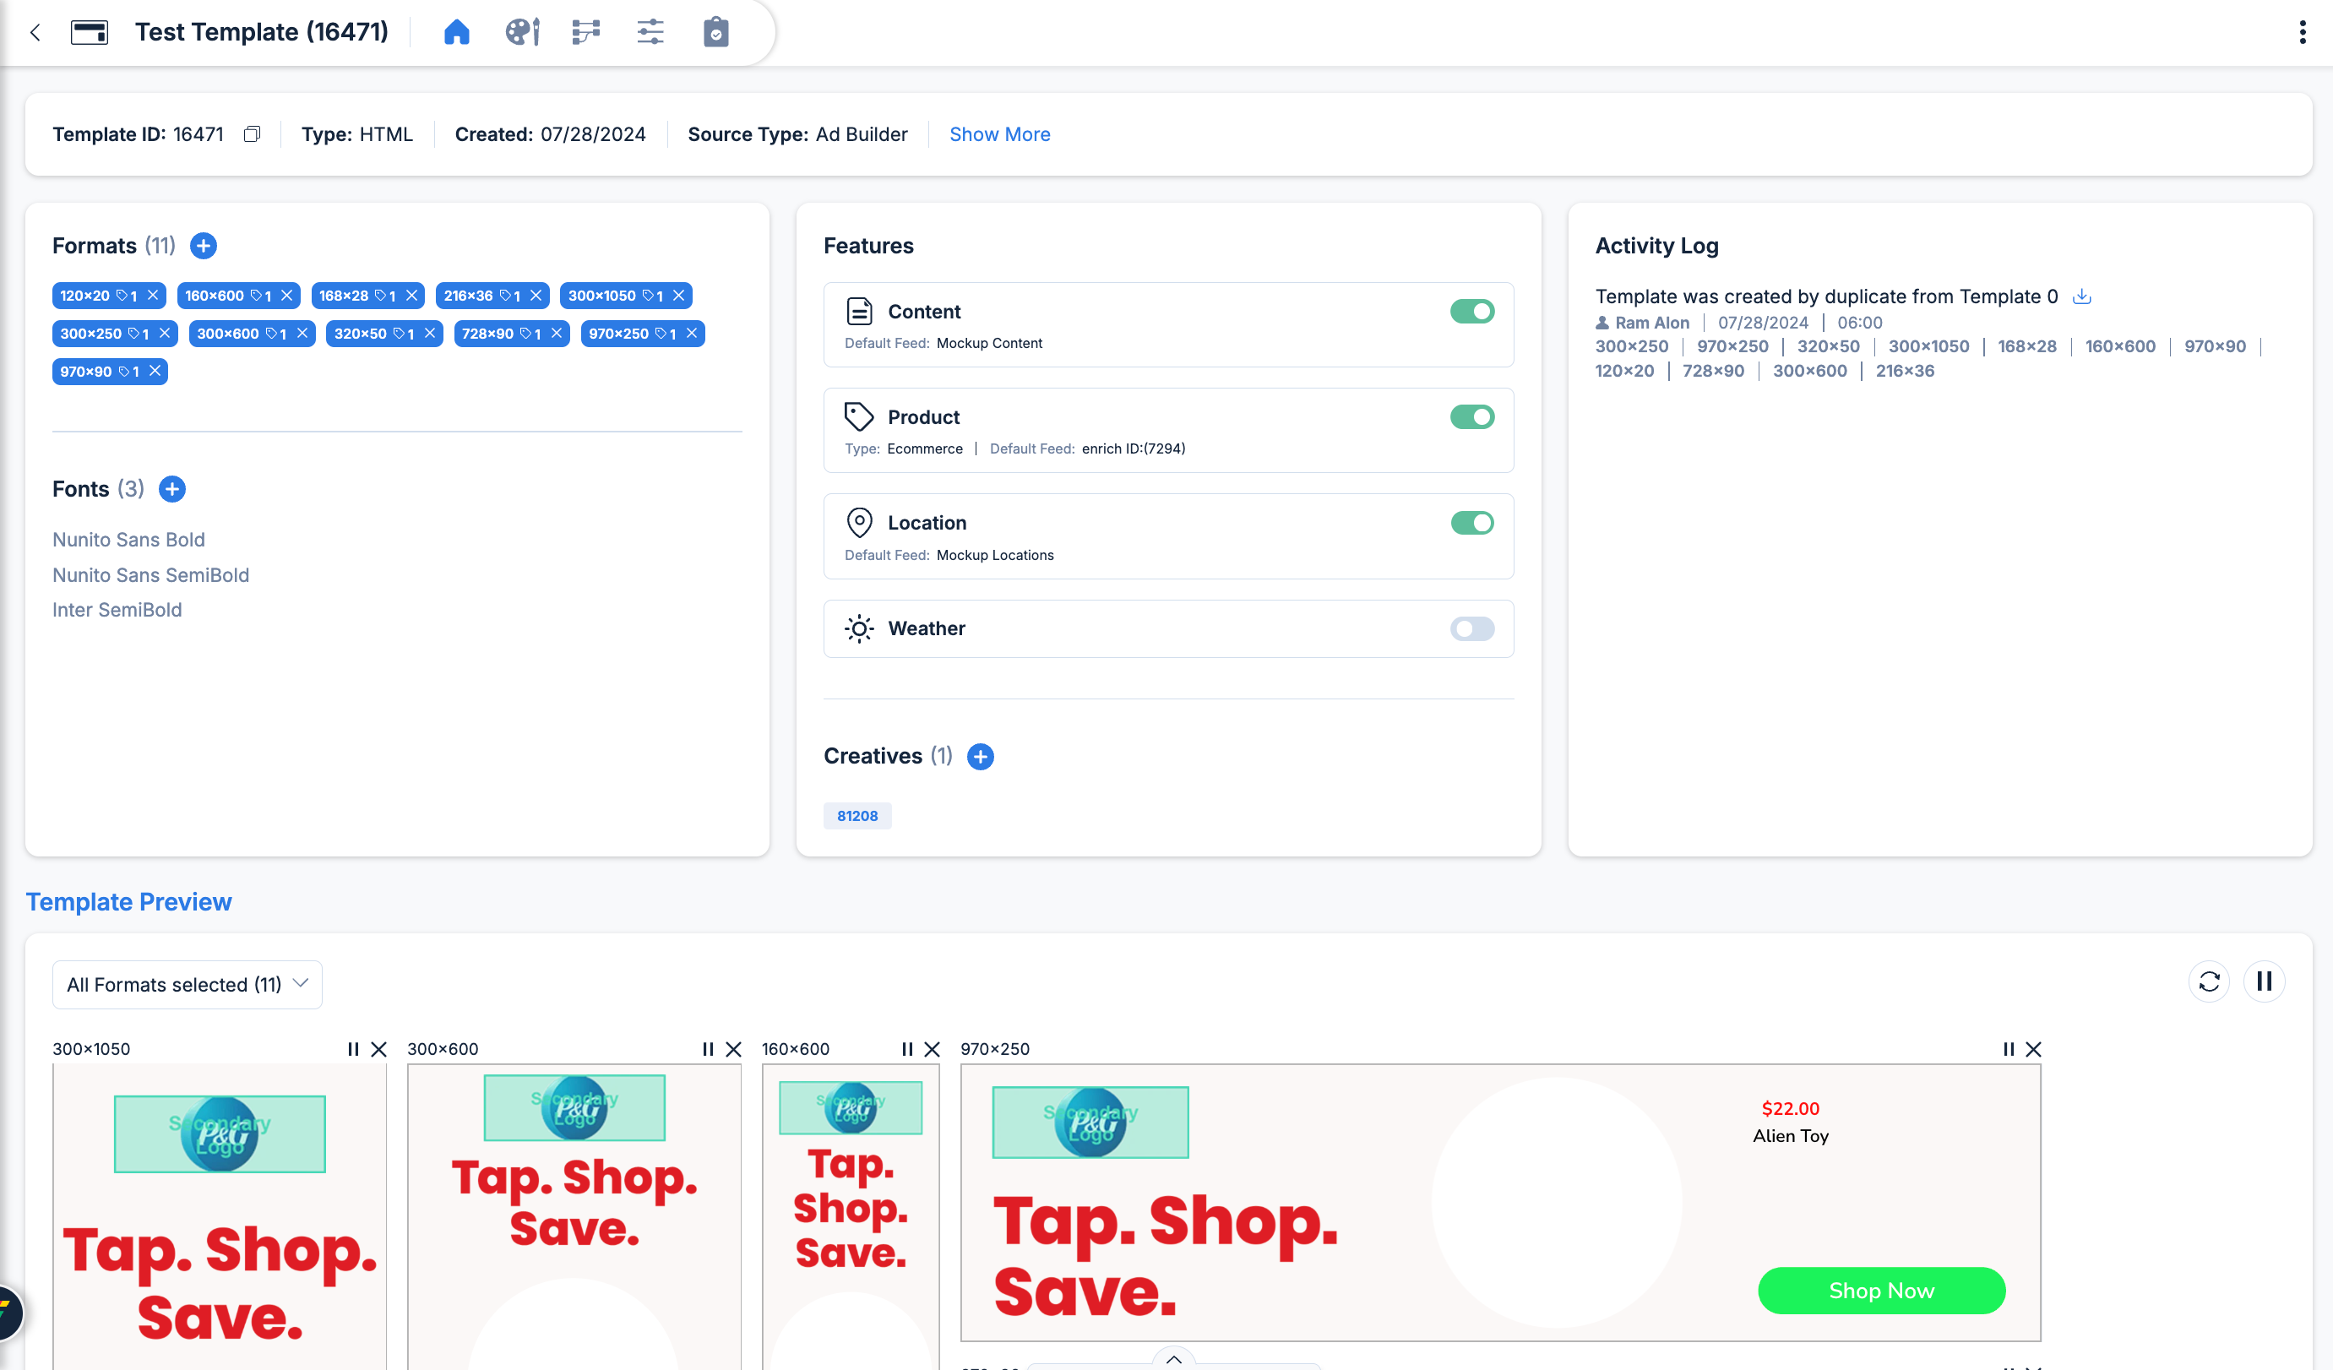
Task: Remove the 970×250 format chip
Action: click(692, 334)
